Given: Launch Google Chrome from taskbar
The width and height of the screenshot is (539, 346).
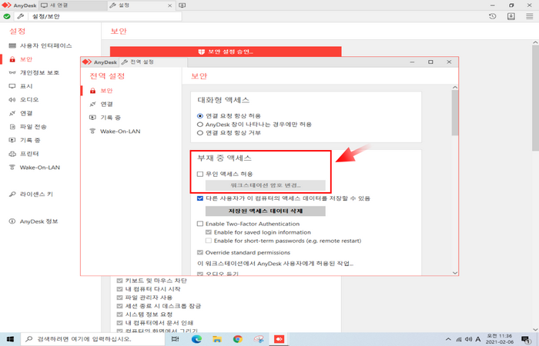Looking at the screenshot, I should click(237, 339).
